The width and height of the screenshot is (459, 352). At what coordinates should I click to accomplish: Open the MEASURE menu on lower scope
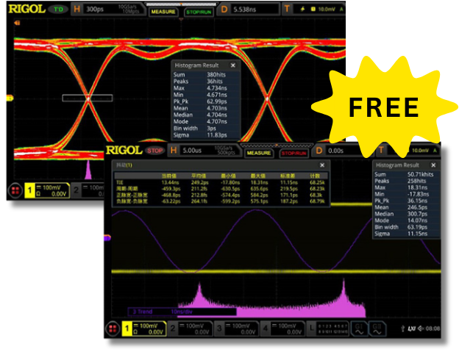pyautogui.click(x=258, y=152)
